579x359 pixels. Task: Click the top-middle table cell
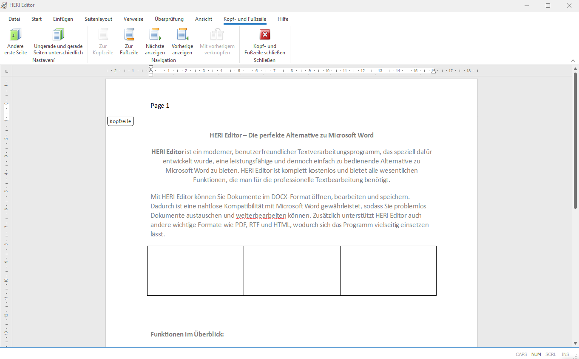(292, 258)
